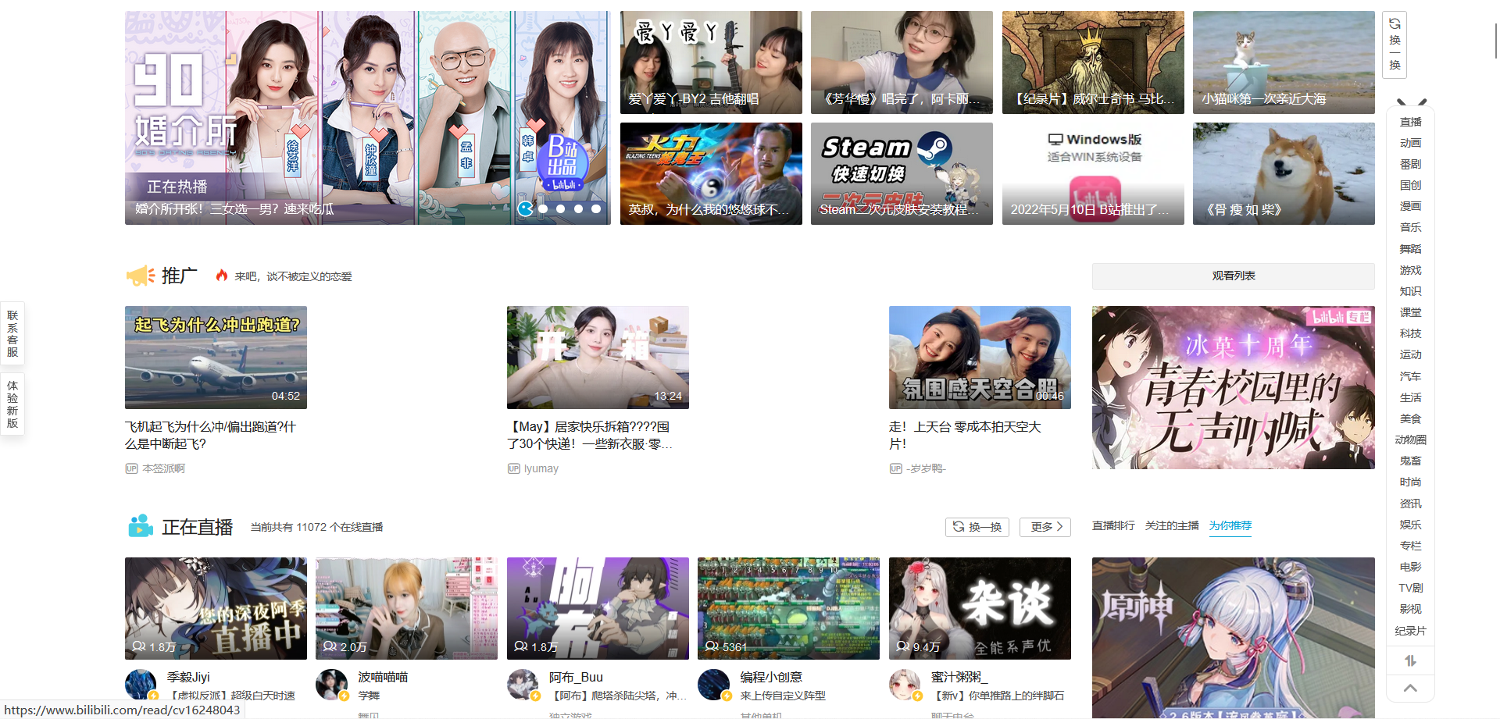1500x719 pixels.
Task: Open 小猫咪第一次亲近大海 video
Action: [x=1284, y=62]
